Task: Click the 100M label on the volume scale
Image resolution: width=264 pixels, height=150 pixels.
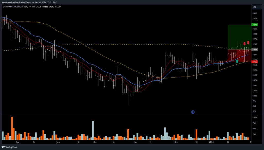Action: click(x=255, y=117)
